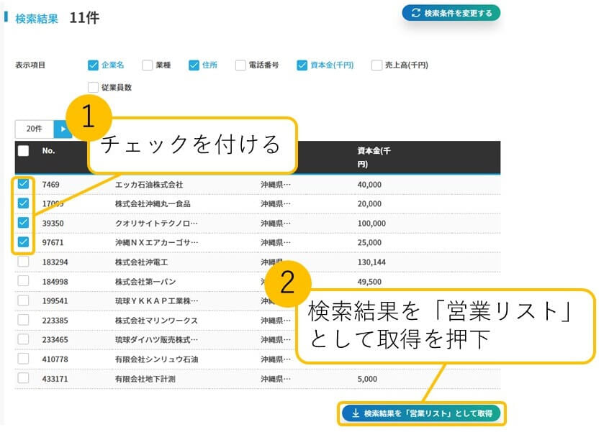This screenshot has width=604, height=432.
Task: Uncheck row number 97671 checkbox
Action: (x=24, y=242)
